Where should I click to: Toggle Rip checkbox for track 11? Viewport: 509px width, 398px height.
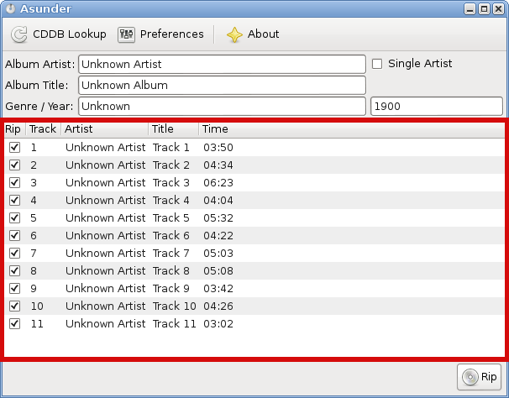(14, 323)
